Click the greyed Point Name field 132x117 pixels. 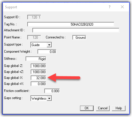[34, 37]
